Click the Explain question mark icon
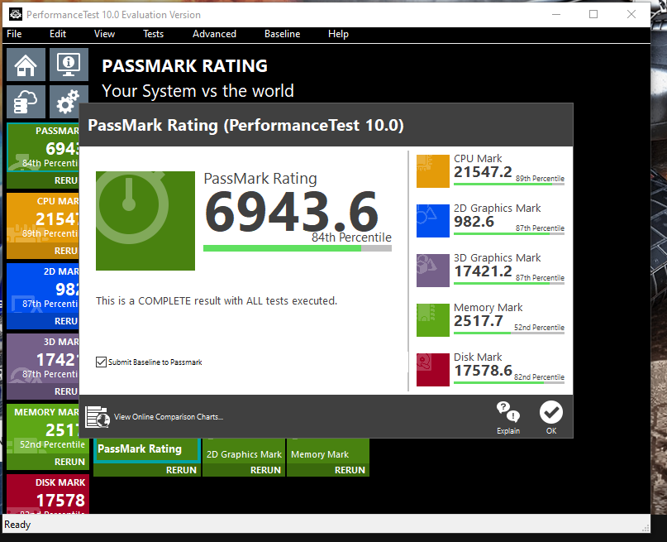This screenshot has width=667, height=542. [508, 412]
